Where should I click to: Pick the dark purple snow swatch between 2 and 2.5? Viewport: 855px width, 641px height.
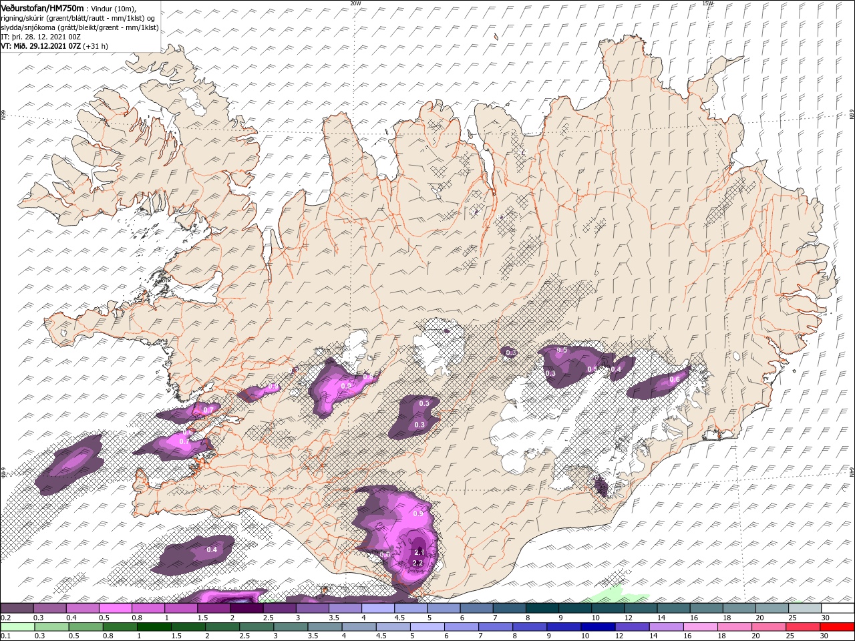click(x=246, y=608)
